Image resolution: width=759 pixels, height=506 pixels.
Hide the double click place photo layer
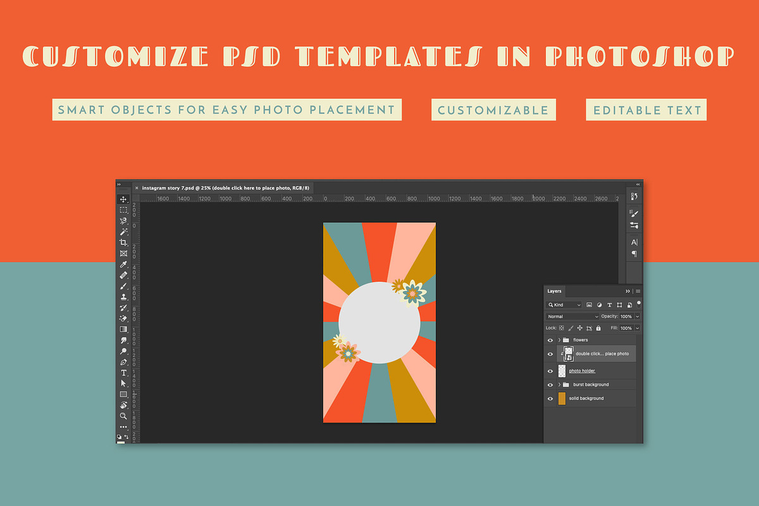point(550,354)
